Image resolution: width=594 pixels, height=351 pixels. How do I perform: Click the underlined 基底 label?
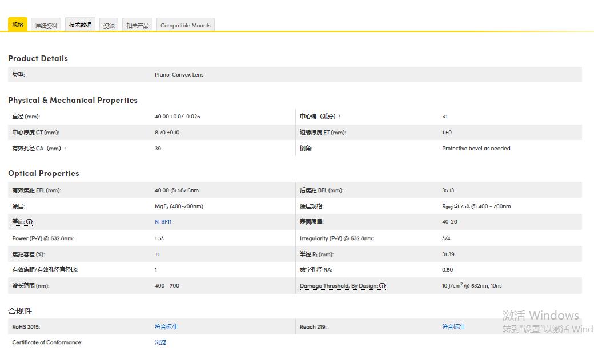tap(18, 222)
